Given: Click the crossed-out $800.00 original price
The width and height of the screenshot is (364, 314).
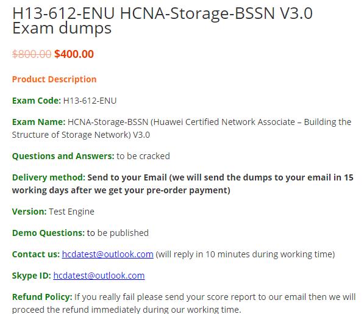Looking at the screenshot, I should pyautogui.click(x=32, y=54).
